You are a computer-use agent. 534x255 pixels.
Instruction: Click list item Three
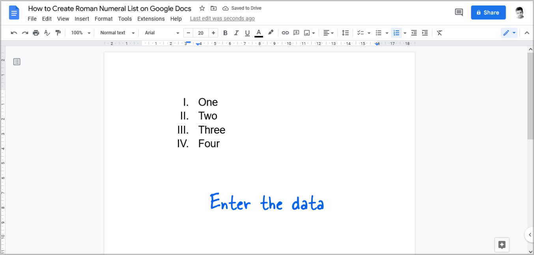212,130
